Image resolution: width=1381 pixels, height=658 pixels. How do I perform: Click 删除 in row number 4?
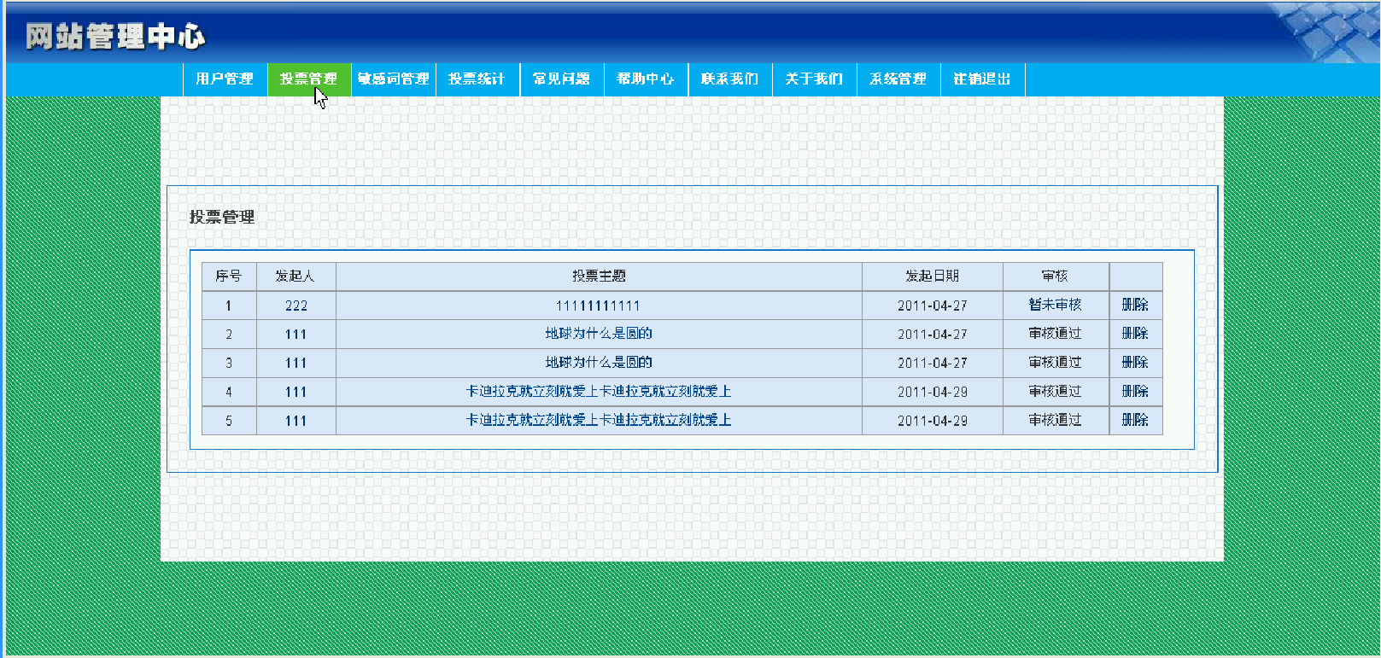click(x=1135, y=392)
